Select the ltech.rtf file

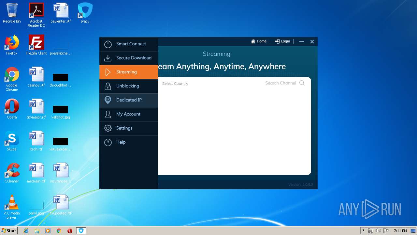pos(36,141)
